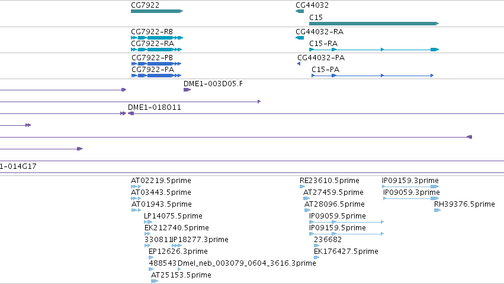Open the RE23610.5prime EST label
Viewport: 504px width, 284px height.
point(329,181)
